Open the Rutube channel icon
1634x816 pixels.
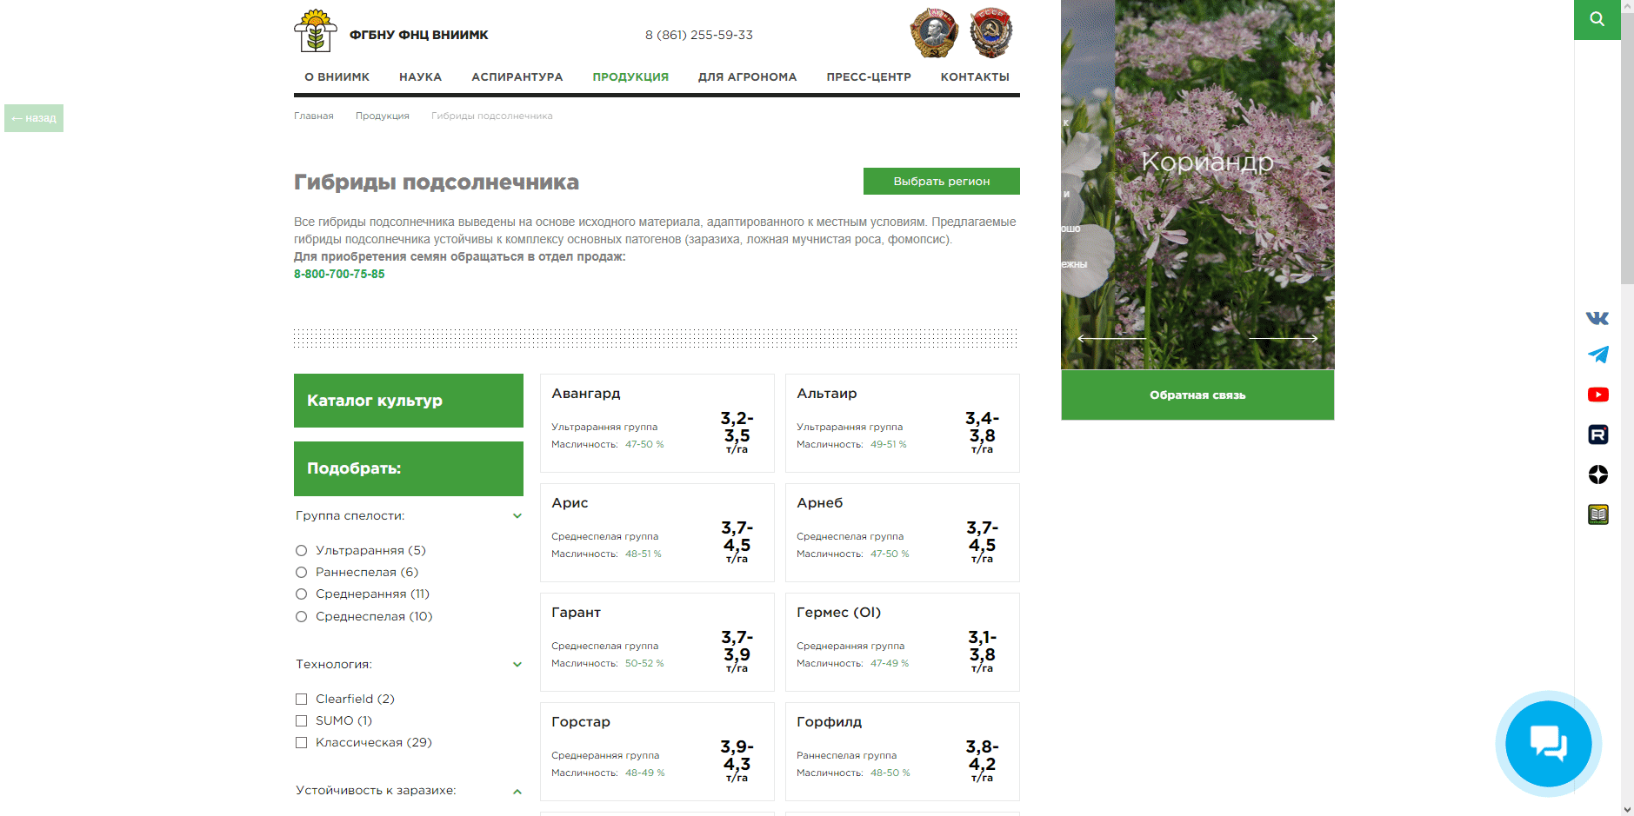pos(1597,435)
